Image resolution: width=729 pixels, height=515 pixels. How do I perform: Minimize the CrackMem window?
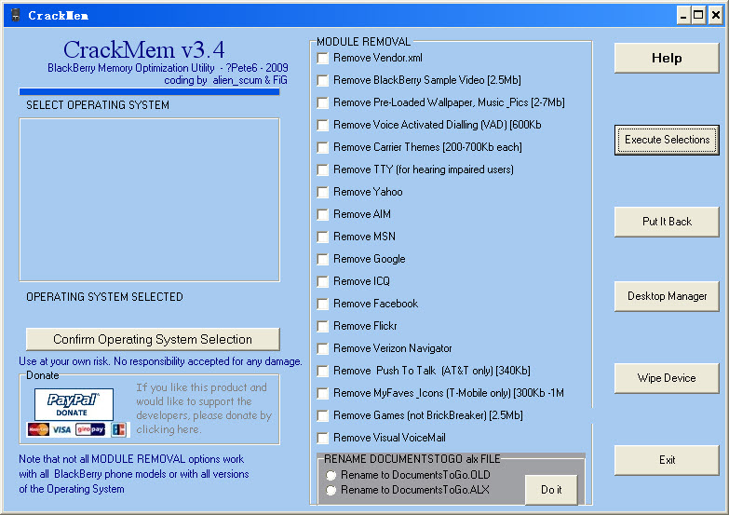pyautogui.click(x=683, y=15)
